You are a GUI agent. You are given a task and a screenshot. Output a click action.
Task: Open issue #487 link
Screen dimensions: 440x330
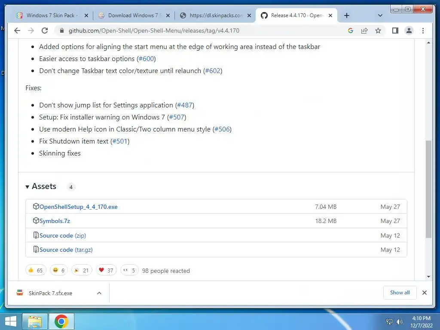tap(185, 105)
